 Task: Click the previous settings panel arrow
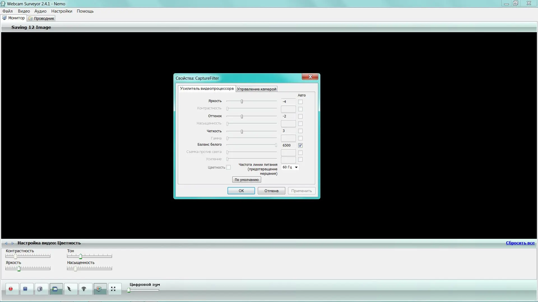pyautogui.click(x=6, y=243)
